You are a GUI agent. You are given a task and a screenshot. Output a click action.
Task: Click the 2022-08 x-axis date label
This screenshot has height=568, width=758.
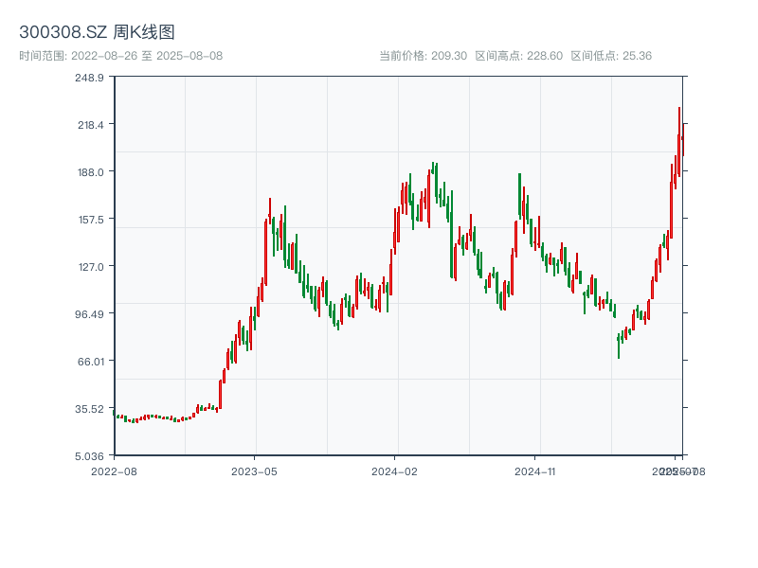pyautogui.click(x=114, y=470)
